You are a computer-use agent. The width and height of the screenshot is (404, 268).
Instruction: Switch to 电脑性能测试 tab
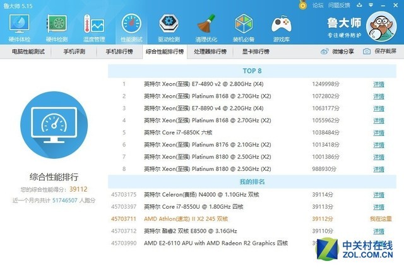[x=28, y=52]
